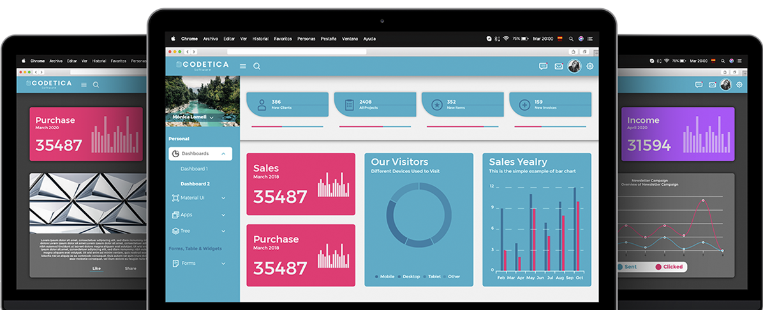Select the Material UI sidebar icon
Image resolution: width=763 pixels, height=310 pixels.
point(175,198)
